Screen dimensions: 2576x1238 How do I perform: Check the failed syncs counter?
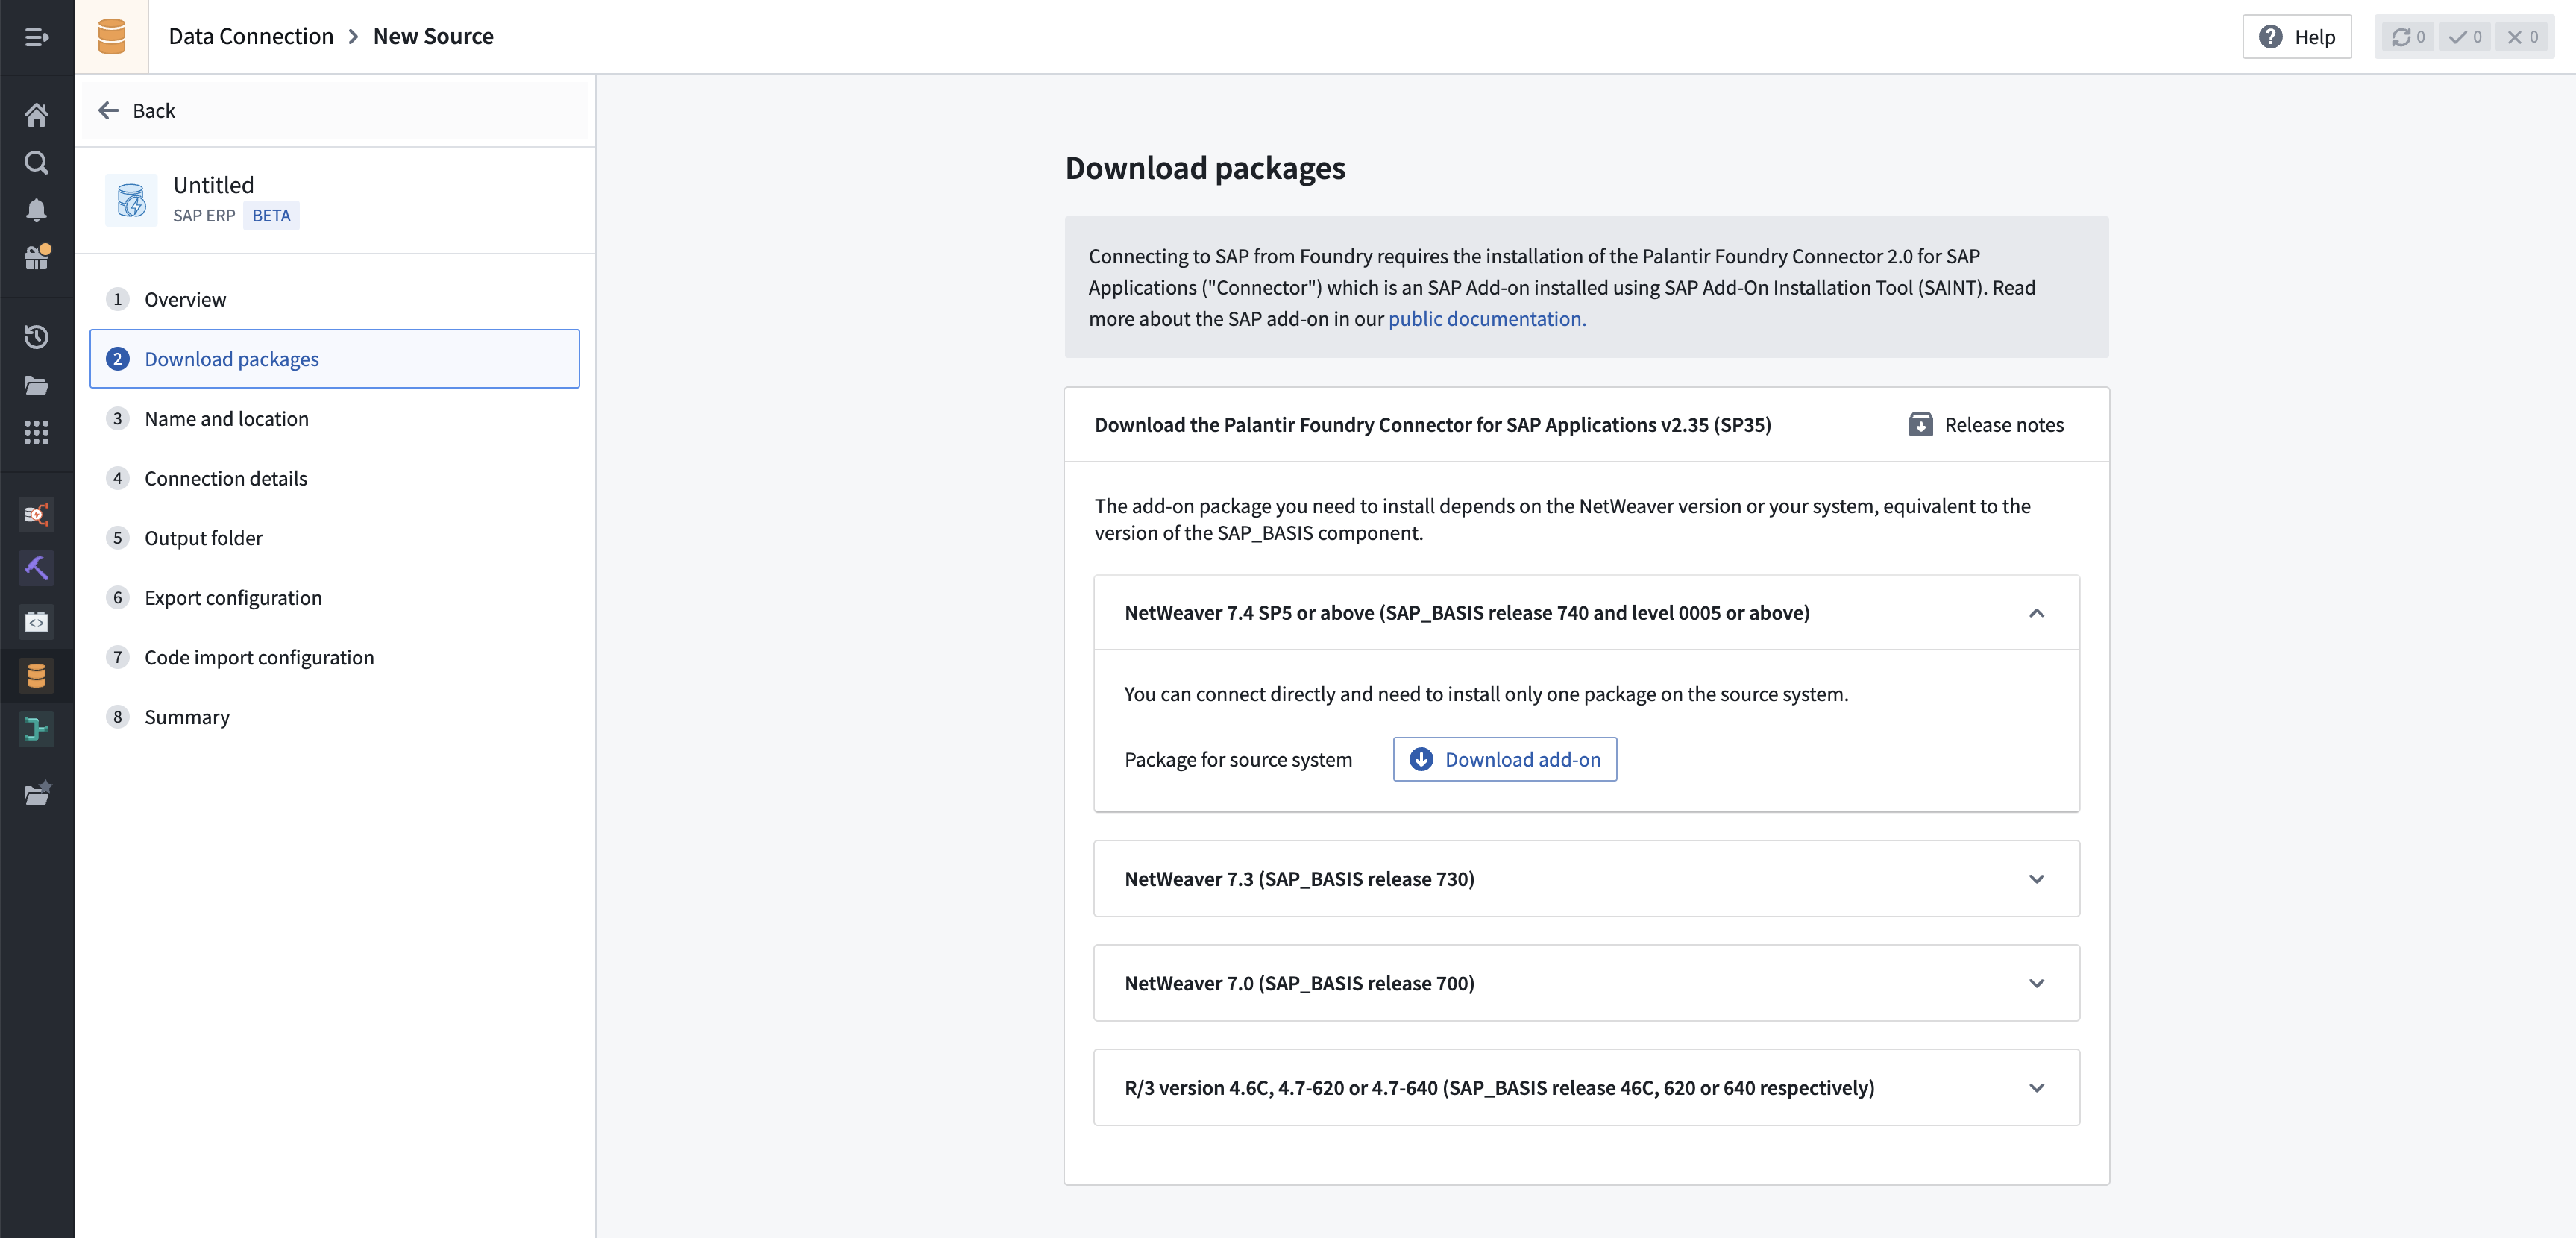(2524, 37)
